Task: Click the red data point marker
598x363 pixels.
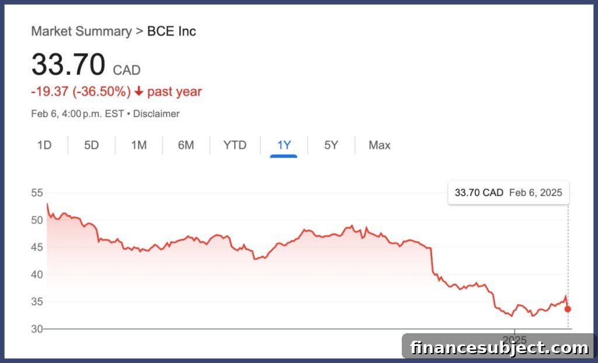Action: [x=568, y=309]
